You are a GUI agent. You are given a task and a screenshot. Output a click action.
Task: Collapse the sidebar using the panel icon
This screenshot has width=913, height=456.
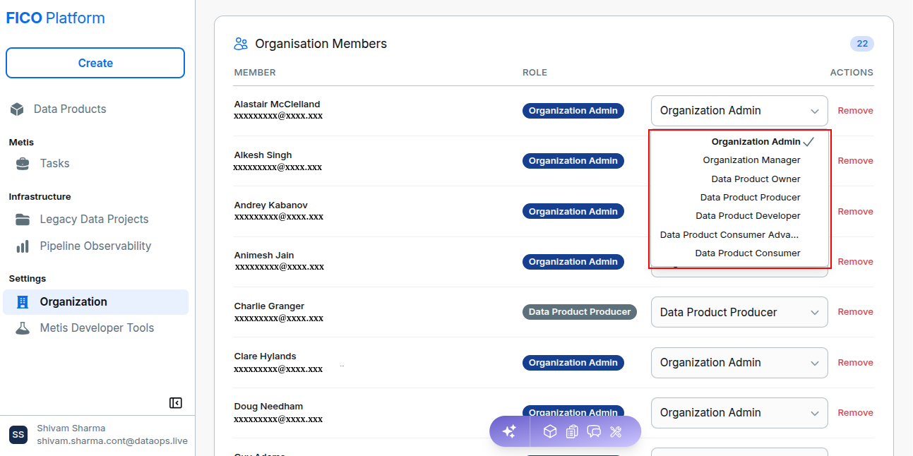pos(176,403)
